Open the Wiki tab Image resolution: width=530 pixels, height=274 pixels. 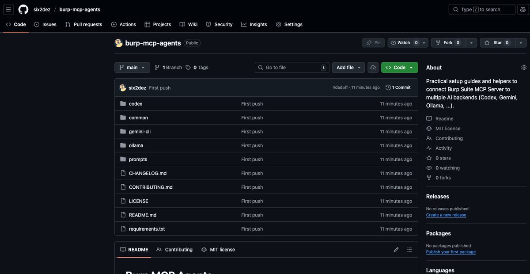(189, 24)
